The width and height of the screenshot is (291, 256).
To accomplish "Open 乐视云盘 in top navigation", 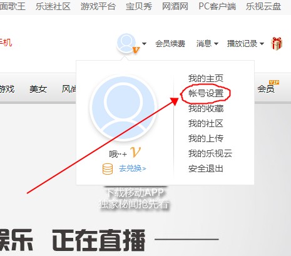I will [x=263, y=6].
